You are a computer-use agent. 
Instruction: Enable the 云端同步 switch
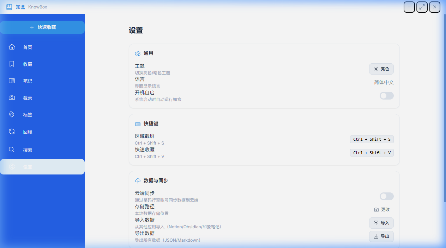click(387, 196)
